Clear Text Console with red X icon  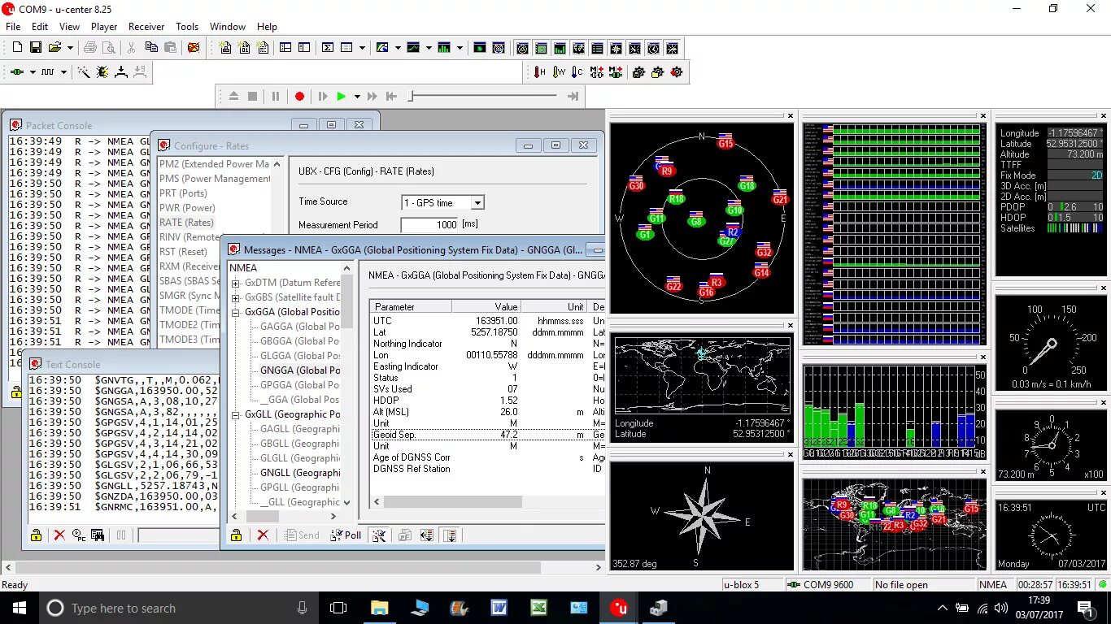tap(59, 535)
